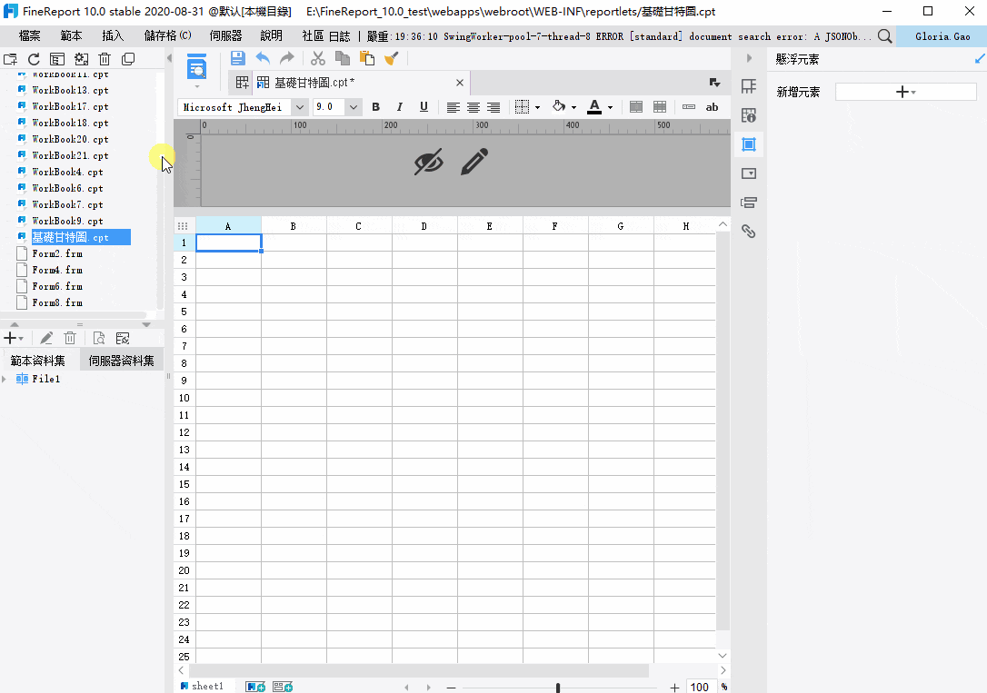Screen dimensions: 987x693
Task: Switch to the 伺服器資料集 tab
Action: 122,361
